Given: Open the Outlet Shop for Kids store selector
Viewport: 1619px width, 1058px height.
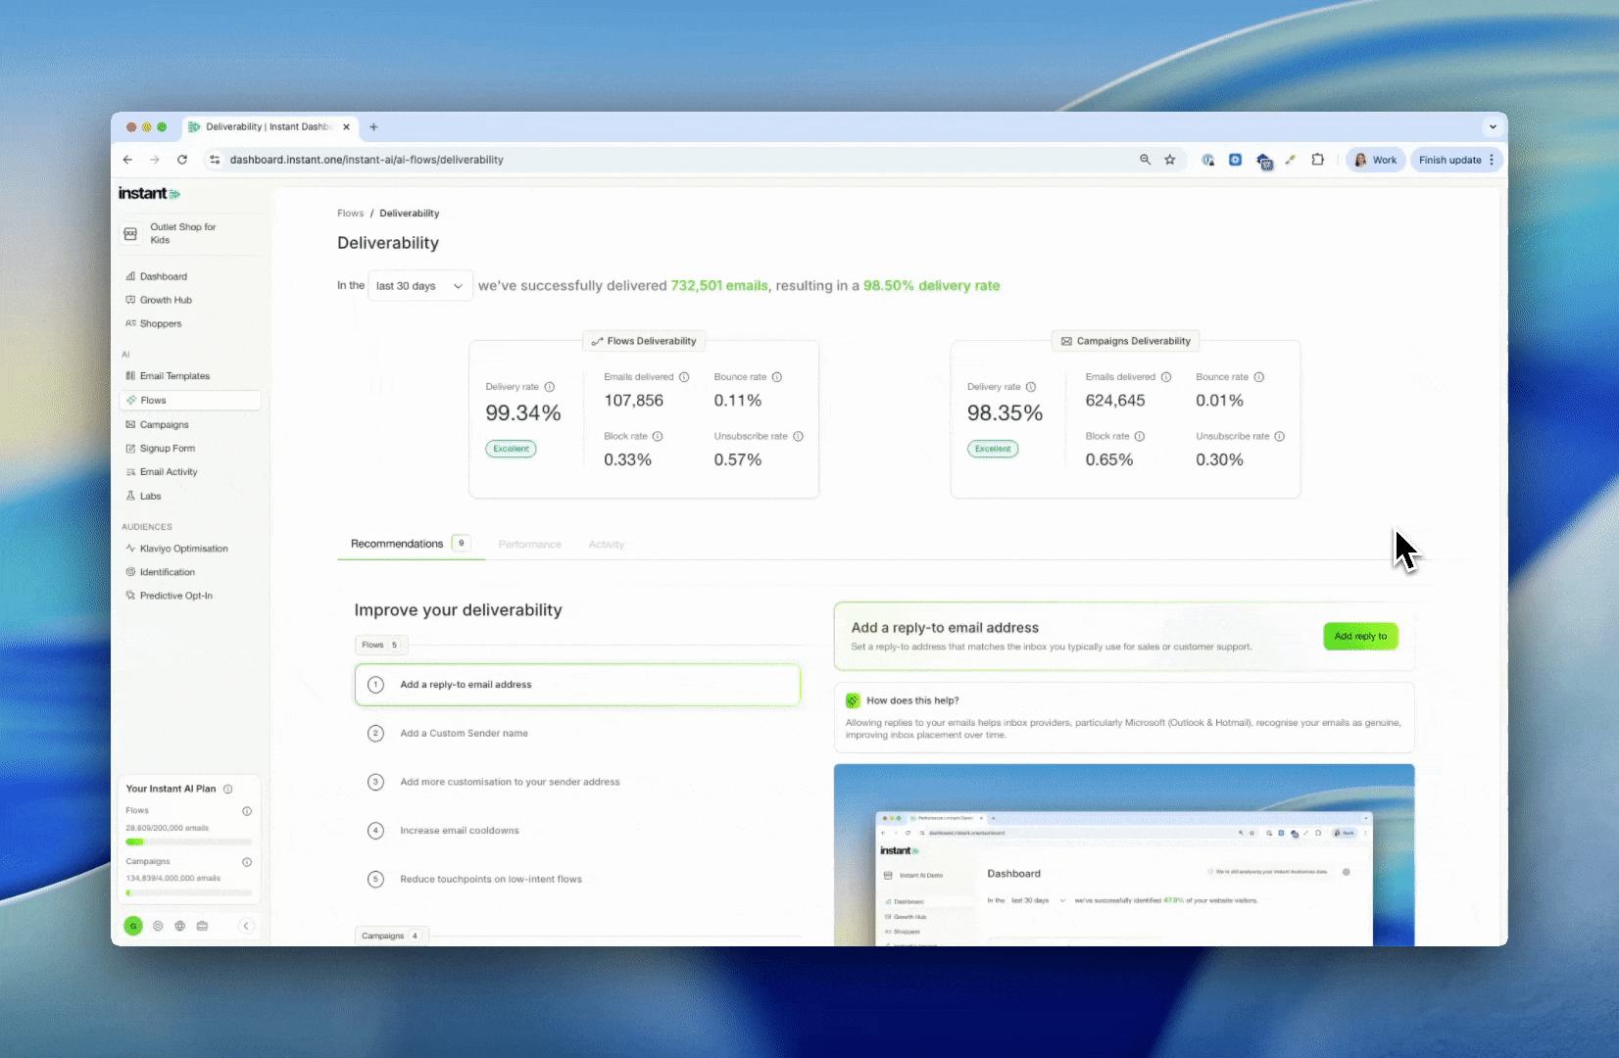Looking at the screenshot, I should point(182,233).
